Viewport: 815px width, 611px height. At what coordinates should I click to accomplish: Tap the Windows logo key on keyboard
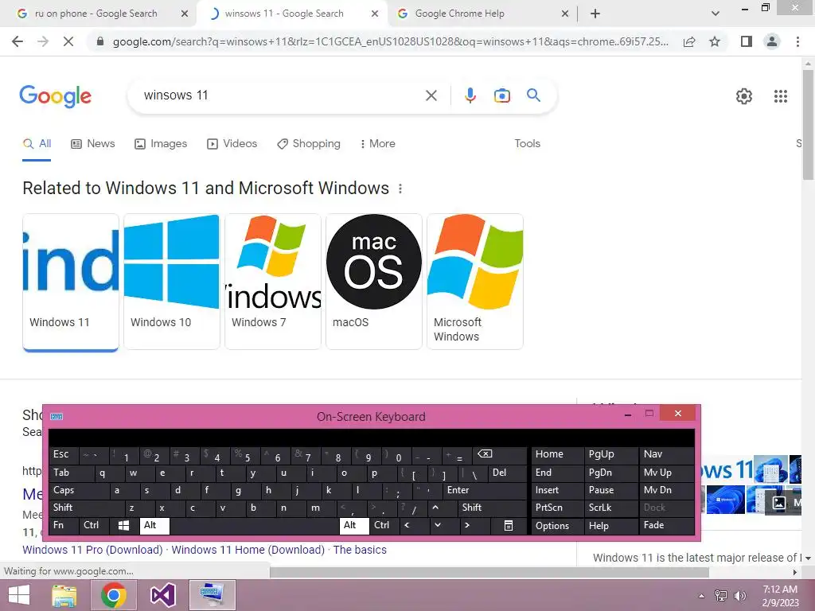coord(123,526)
